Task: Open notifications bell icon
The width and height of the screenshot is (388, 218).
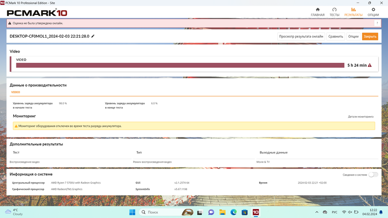Action: click(381, 212)
